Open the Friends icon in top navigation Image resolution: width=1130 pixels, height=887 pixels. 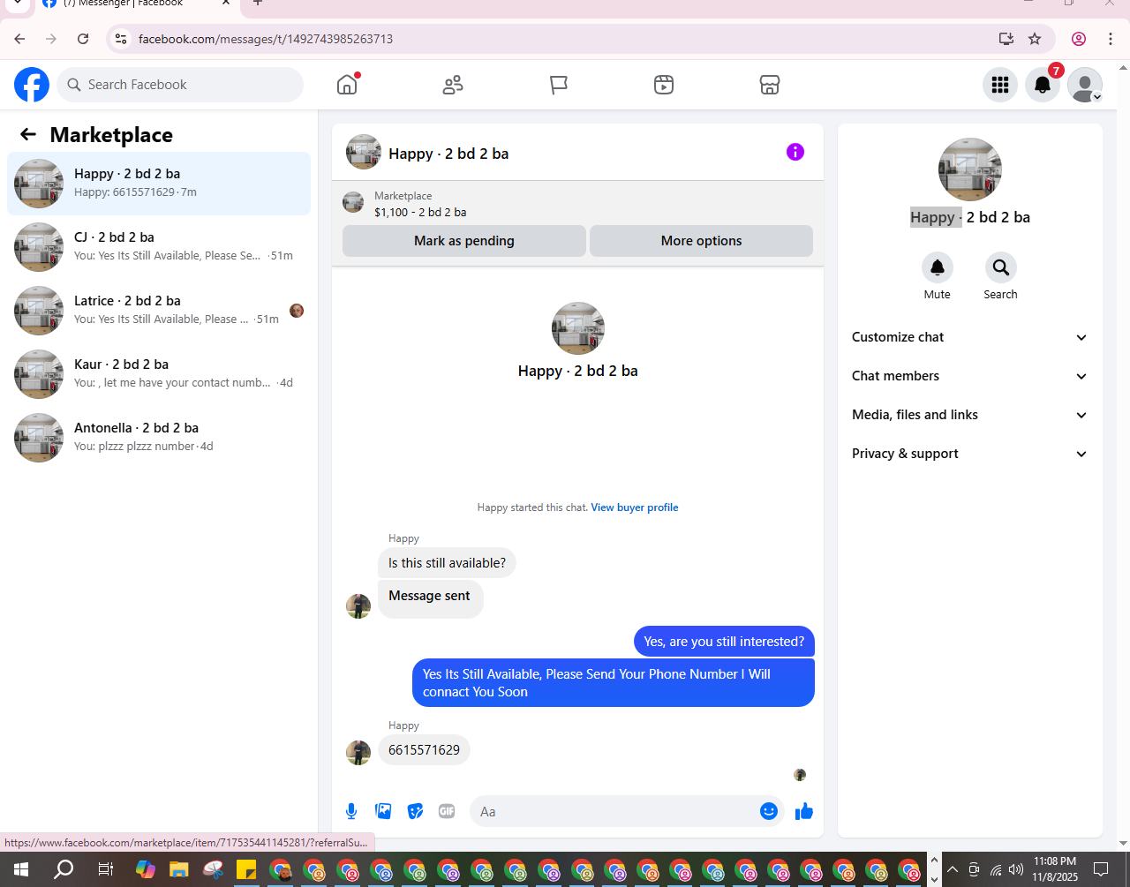[453, 85]
